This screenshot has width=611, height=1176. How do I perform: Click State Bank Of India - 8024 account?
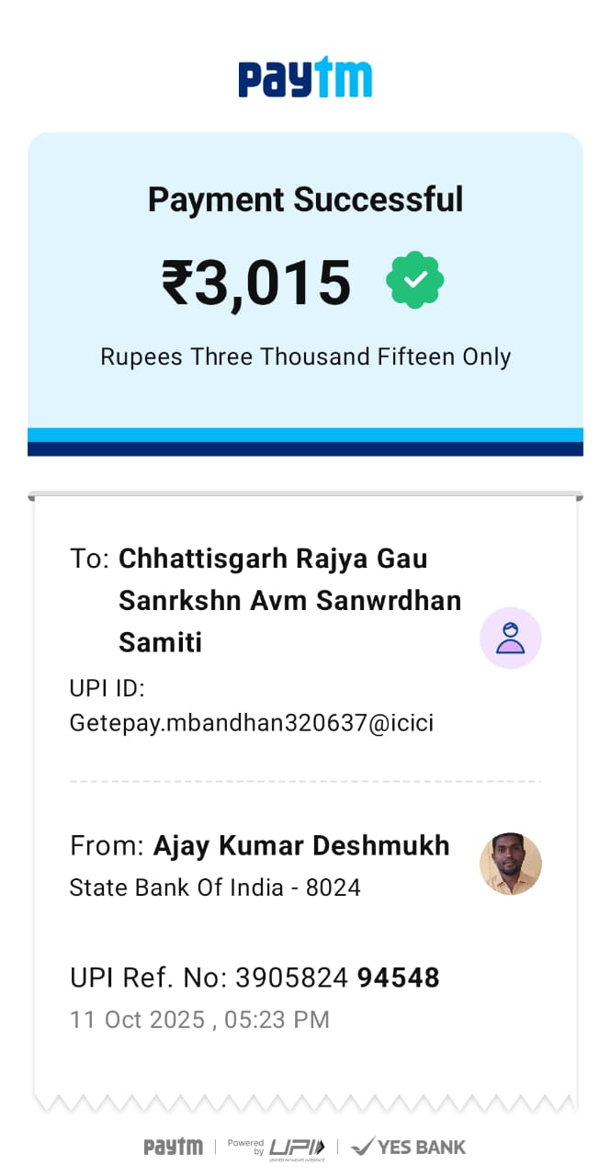(x=215, y=888)
